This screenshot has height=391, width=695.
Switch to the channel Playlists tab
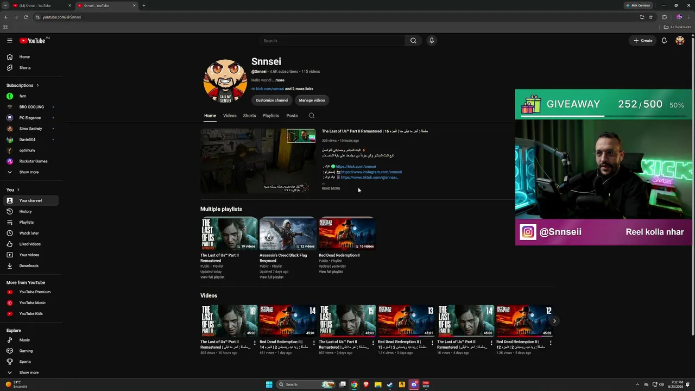270,116
